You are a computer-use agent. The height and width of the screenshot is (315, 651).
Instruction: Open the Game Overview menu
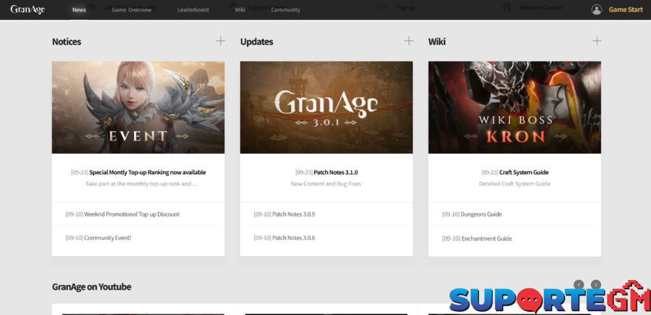coord(132,10)
